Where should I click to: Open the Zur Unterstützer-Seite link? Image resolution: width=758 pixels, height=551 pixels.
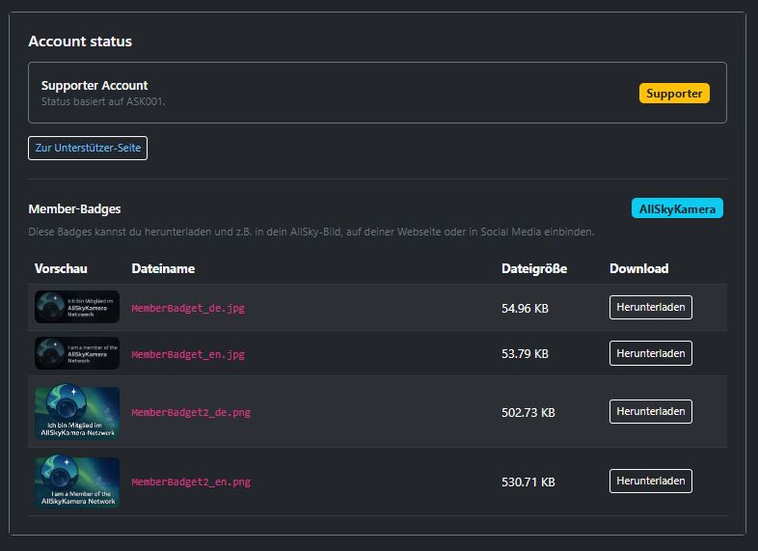(88, 148)
